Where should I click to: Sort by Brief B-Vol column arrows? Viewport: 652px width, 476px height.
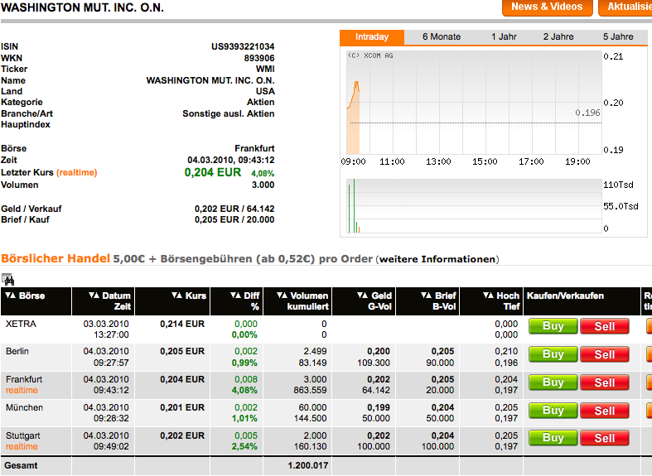[426, 296]
